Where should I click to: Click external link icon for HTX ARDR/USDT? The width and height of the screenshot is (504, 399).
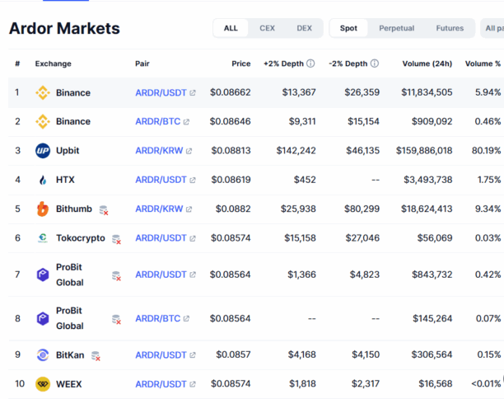[193, 181]
